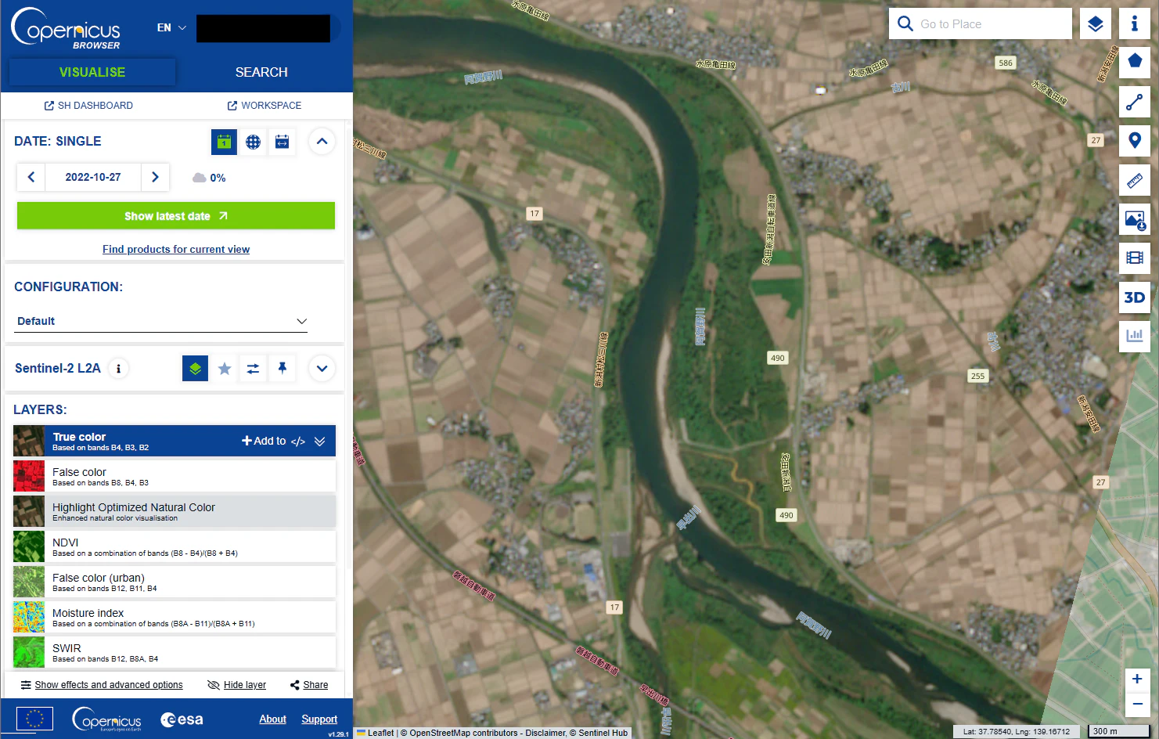The height and width of the screenshot is (739, 1159).
Task: Zoom in on the map
Action: (x=1137, y=679)
